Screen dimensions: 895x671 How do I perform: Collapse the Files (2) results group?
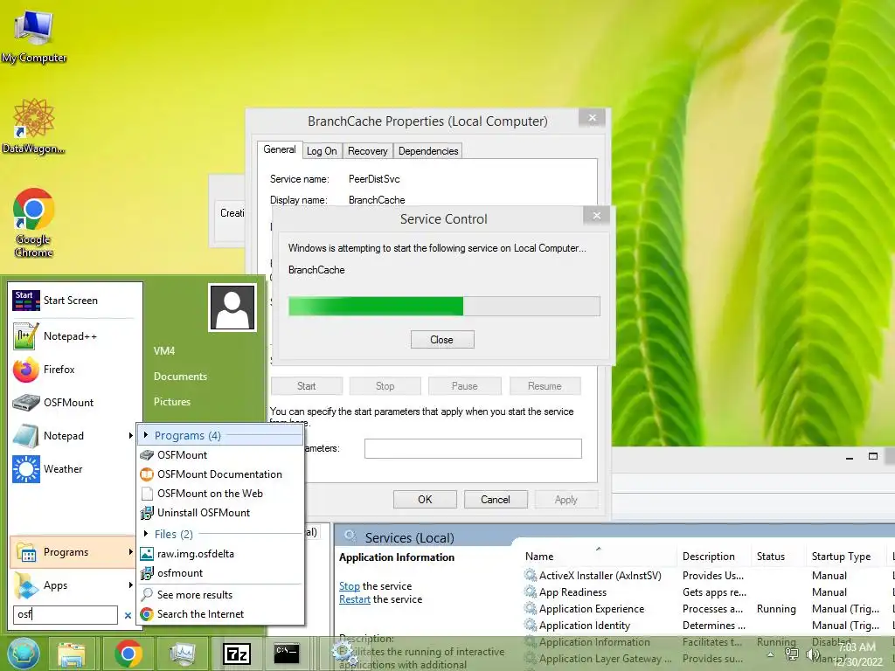pos(146,534)
